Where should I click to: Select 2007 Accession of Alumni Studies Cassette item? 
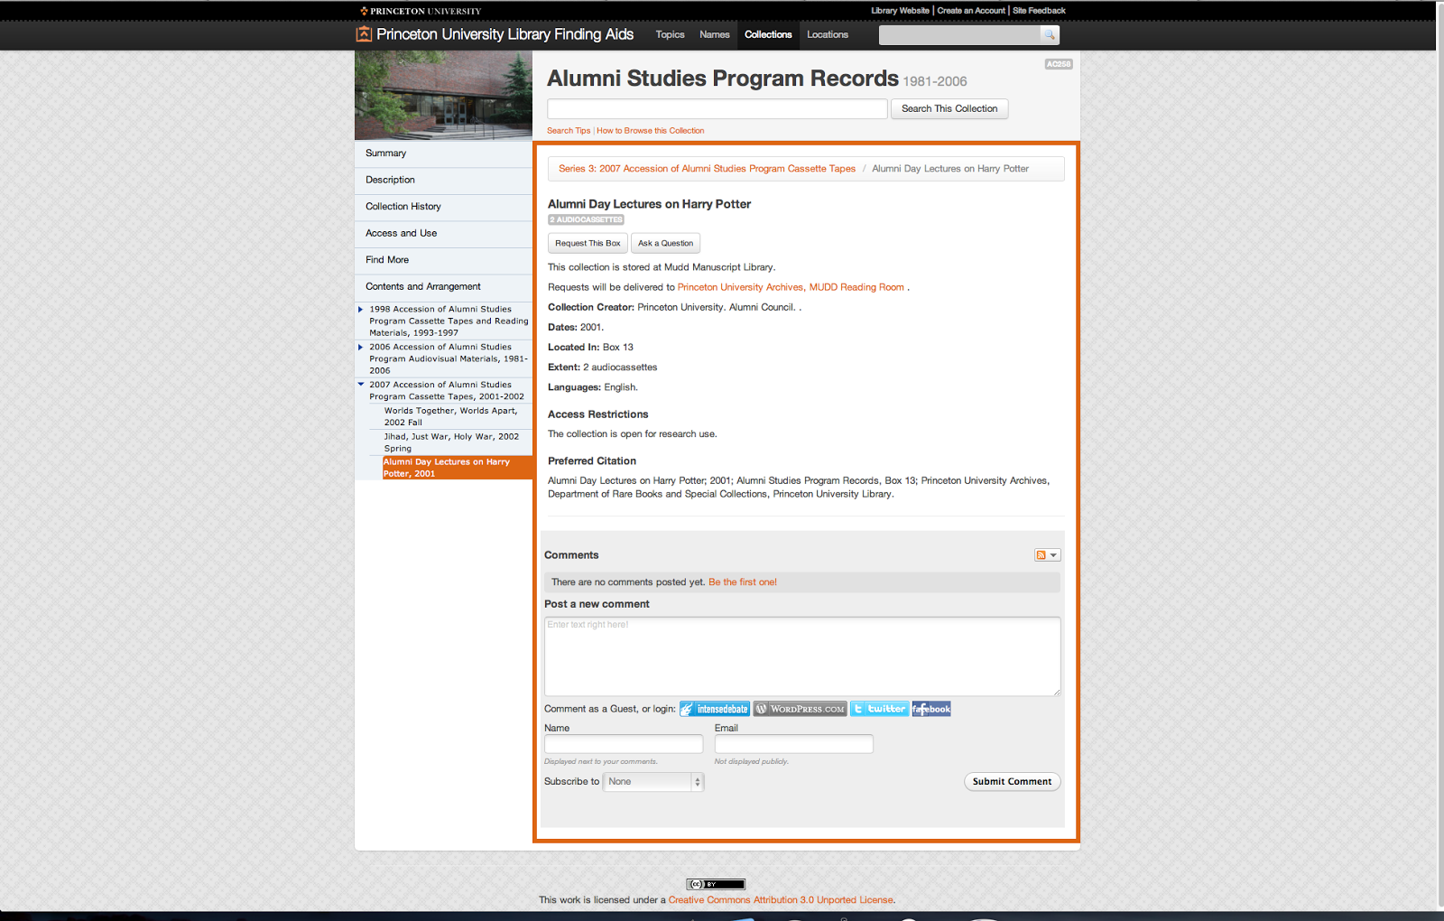pos(447,391)
